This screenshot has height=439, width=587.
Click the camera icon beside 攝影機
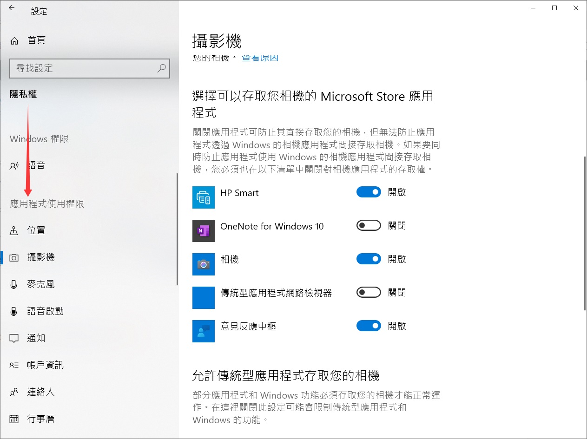click(14, 257)
